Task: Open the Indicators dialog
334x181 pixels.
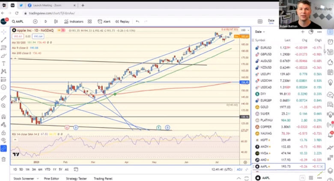Action: pos(74,21)
